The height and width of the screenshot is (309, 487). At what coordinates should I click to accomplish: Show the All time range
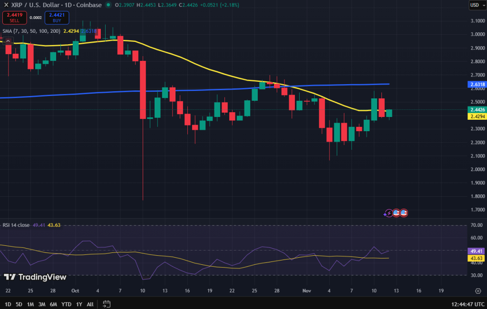coord(90,304)
